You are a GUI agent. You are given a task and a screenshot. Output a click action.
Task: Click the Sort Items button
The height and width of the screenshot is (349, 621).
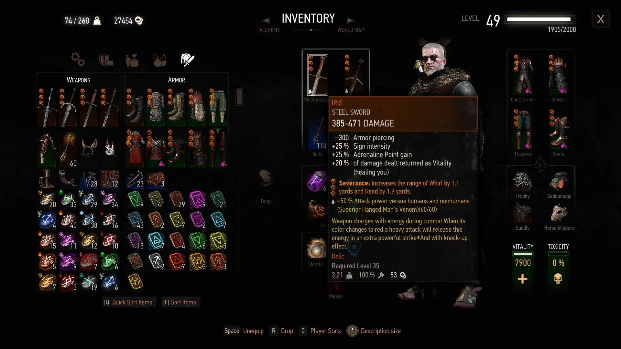point(180,302)
